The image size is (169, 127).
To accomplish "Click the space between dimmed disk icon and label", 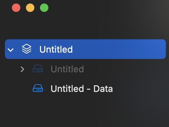I will point(47,69).
